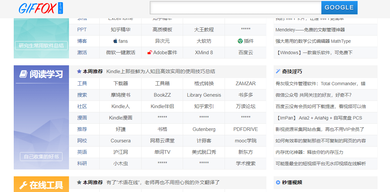Open the Mendeley文献管理神器 article
Image resolution: width=390 pixels, height=192 pixels.
(x=310, y=30)
